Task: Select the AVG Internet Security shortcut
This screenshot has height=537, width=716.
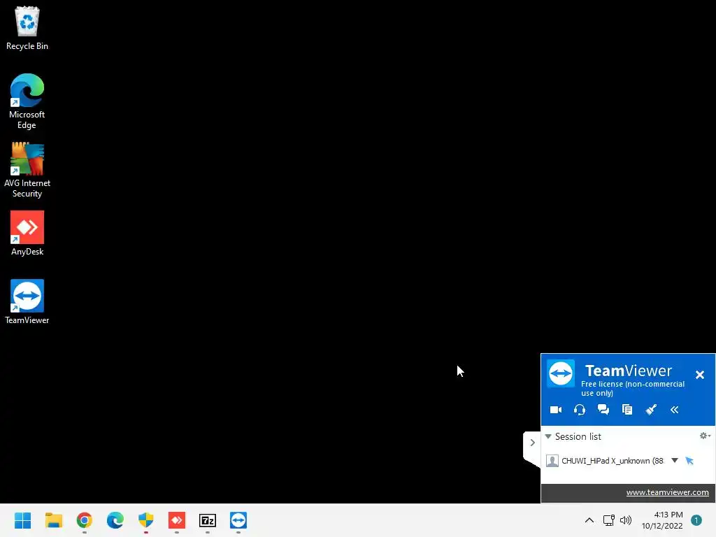Action: tap(27, 170)
